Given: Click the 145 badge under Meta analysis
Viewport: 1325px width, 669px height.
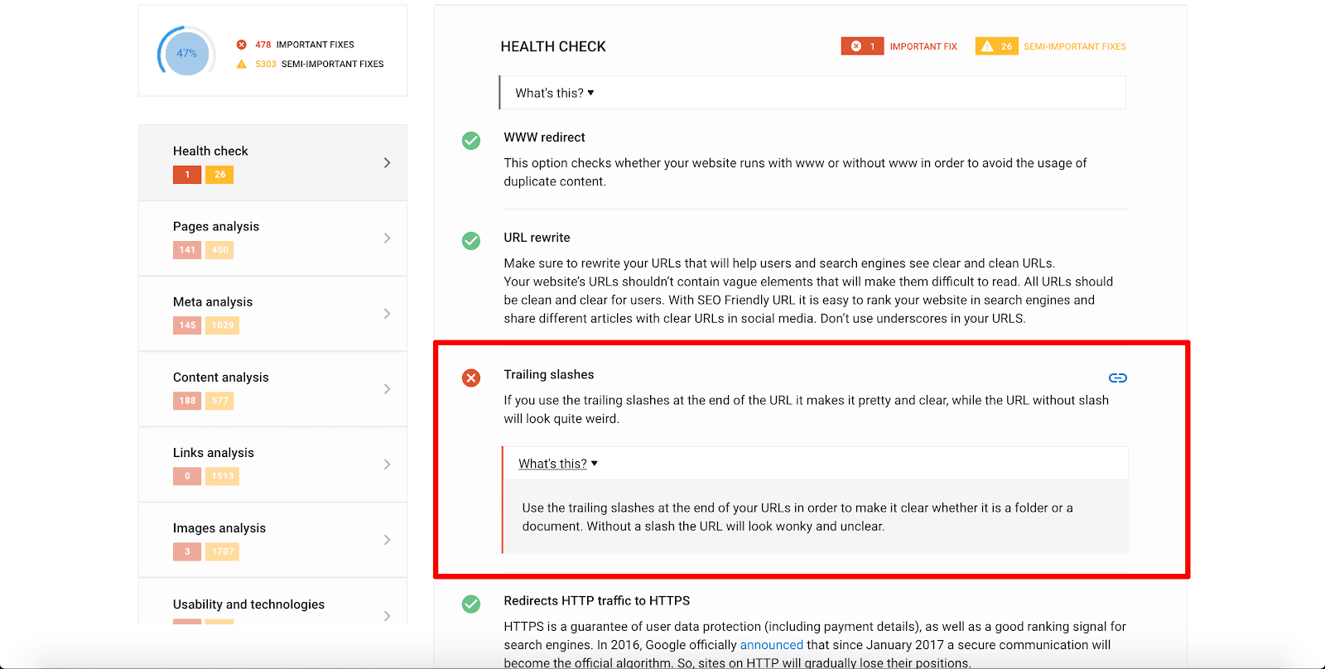Looking at the screenshot, I should (187, 325).
